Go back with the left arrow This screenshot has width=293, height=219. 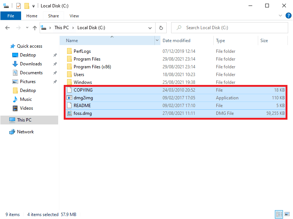(x=7, y=28)
